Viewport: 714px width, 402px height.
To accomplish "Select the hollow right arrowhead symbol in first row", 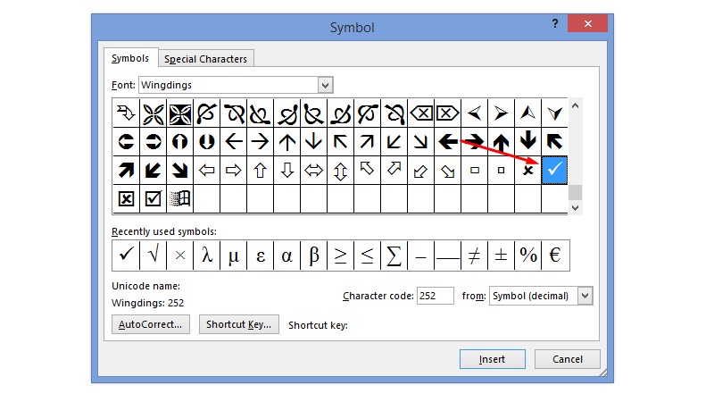I will coord(501,113).
